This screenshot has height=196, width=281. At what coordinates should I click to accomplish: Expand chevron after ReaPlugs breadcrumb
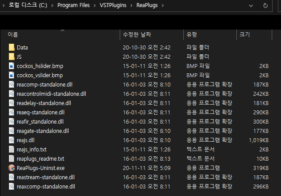point(163,6)
